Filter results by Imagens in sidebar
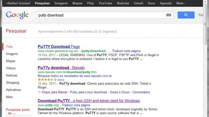The width and height of the screenshot is (209, 117). click(x=12, y=54)
